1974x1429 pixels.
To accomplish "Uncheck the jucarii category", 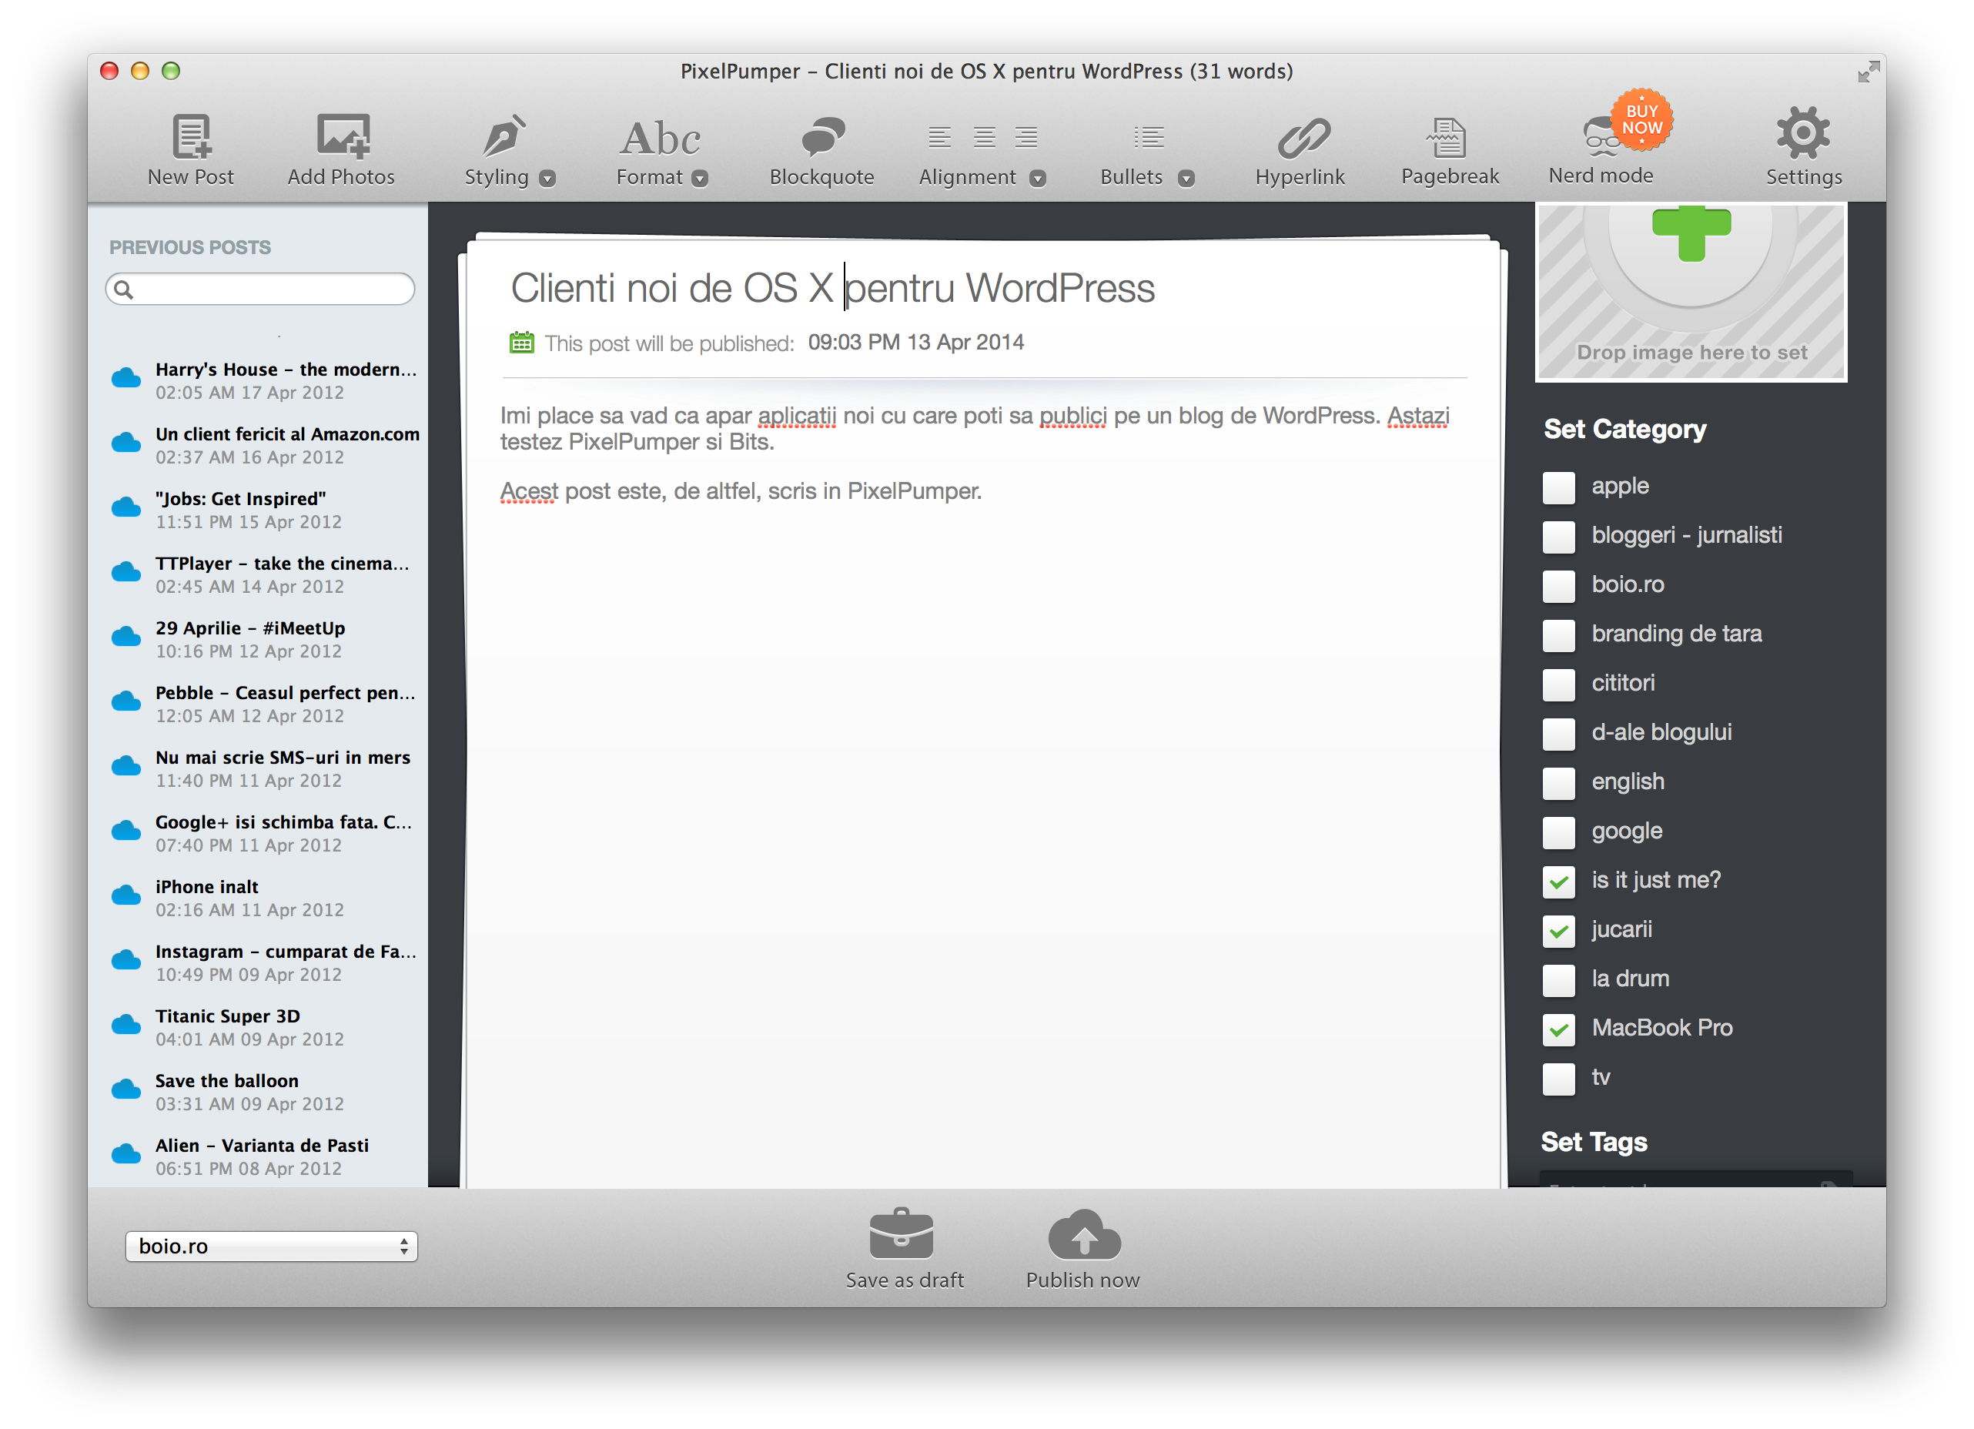I will pos(1558,930).
